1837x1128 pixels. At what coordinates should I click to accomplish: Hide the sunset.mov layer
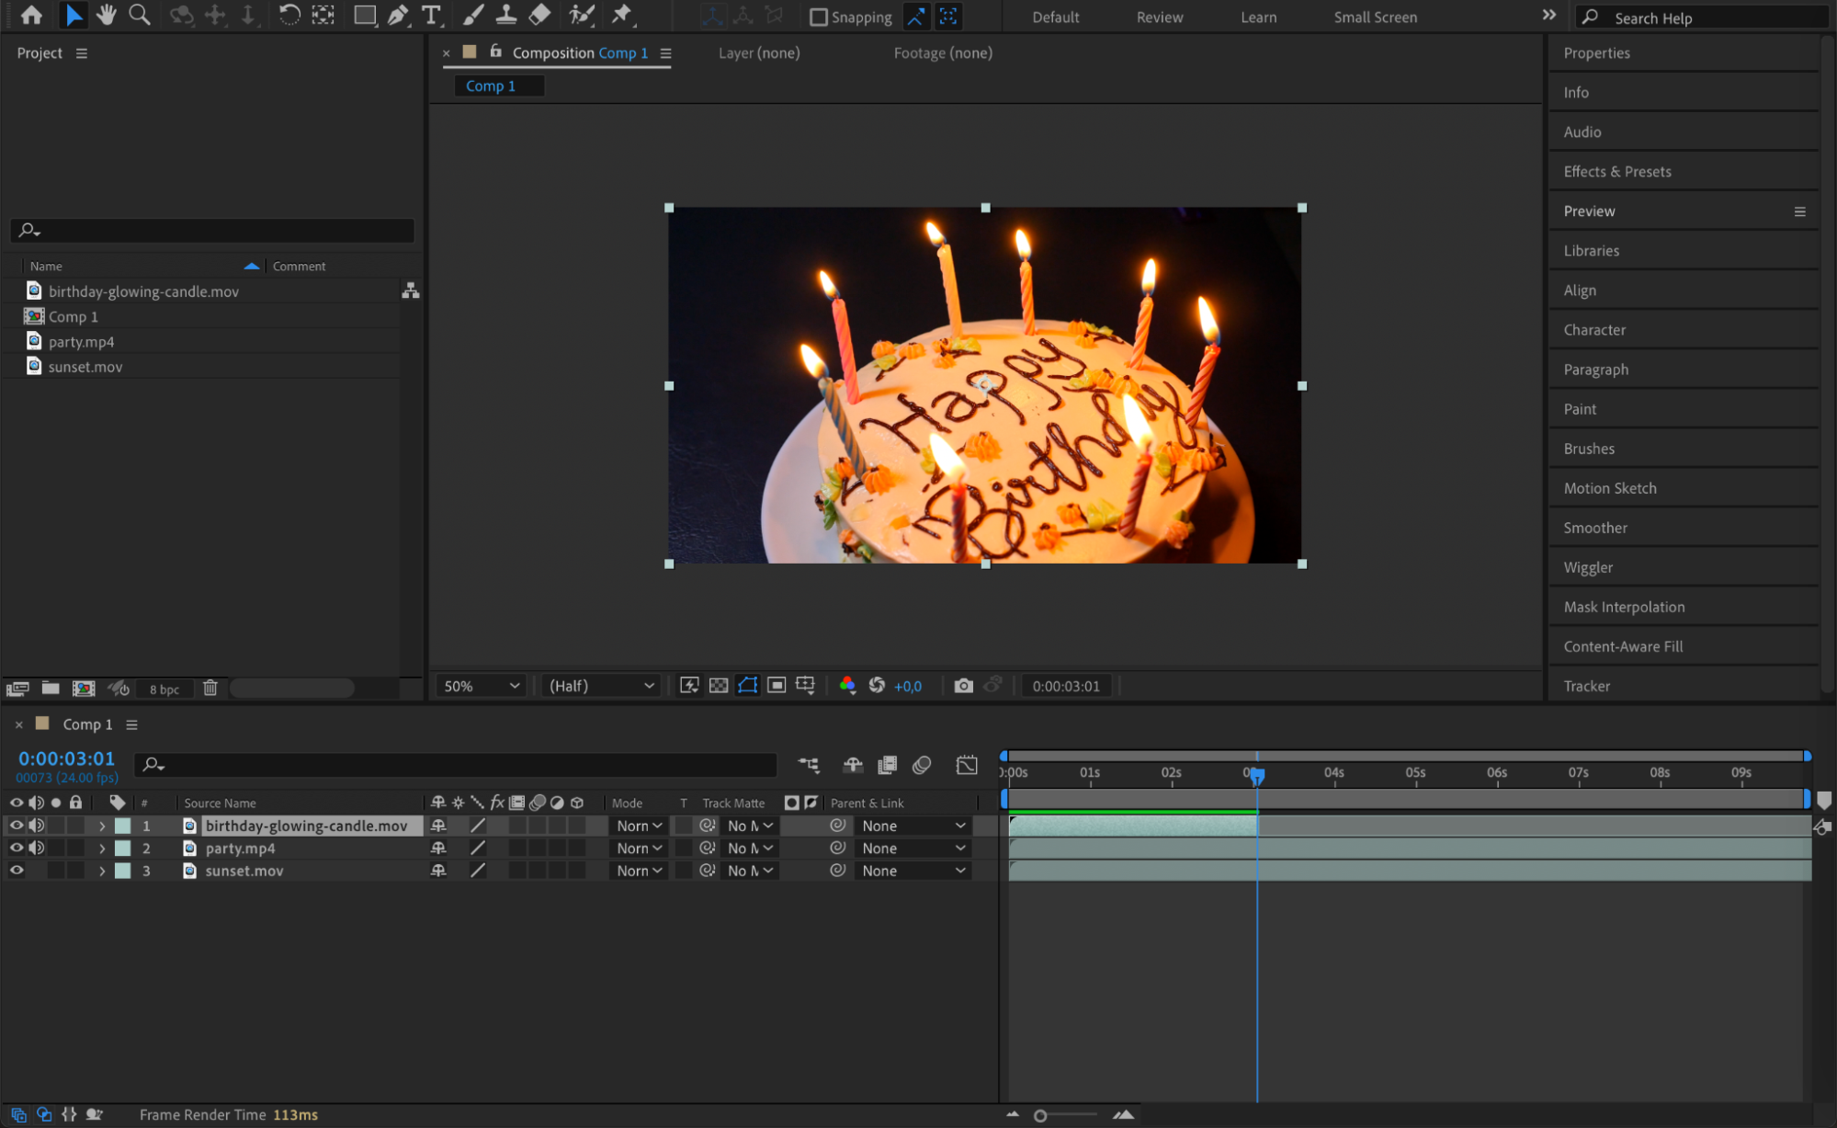click(x=17, y=871)
